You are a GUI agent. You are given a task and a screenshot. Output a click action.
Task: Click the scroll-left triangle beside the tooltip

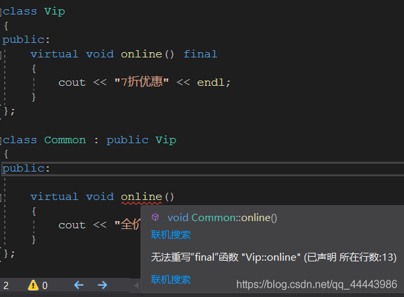[x=137, y=285]
